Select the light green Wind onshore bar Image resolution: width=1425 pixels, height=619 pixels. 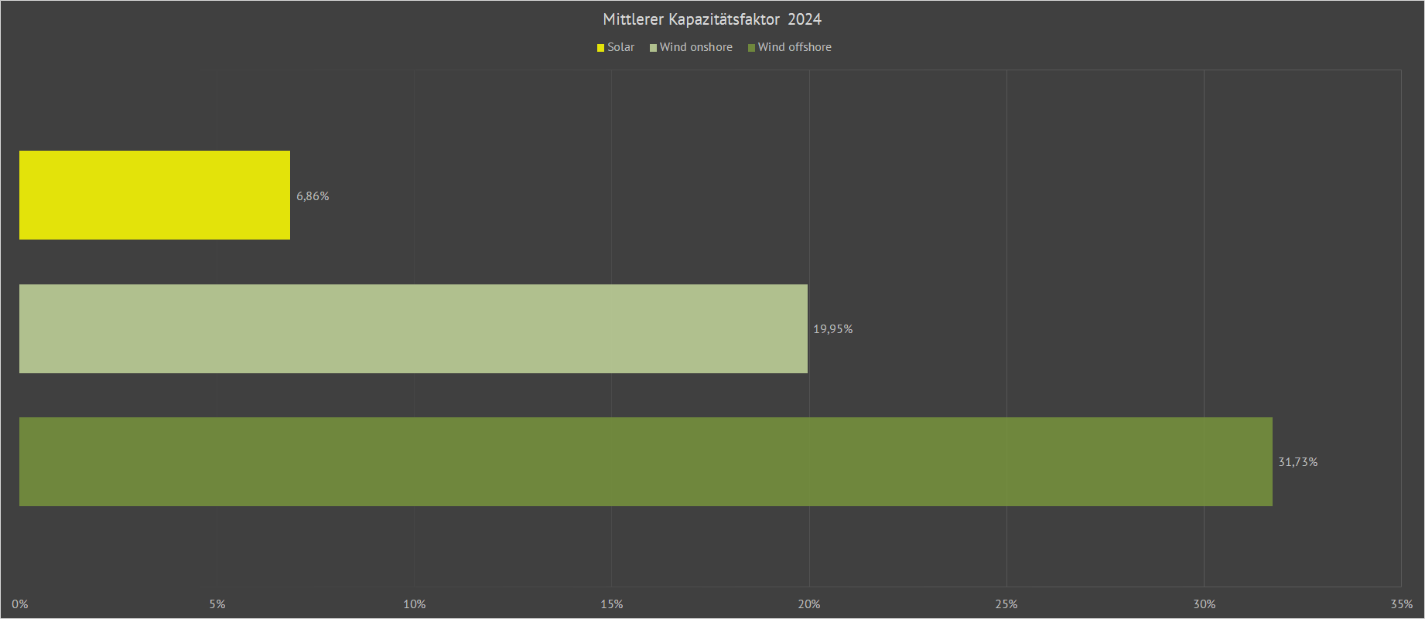pyautogui.click(x=413, y=328)
